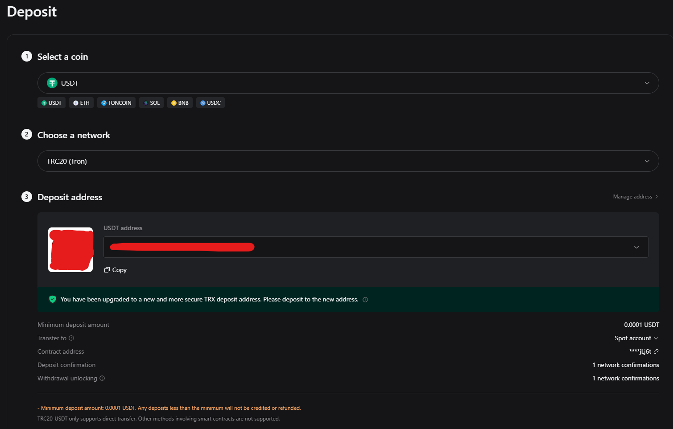
Task: Click the Withdrawal unlocking network confirmations value
Action: 626,378
